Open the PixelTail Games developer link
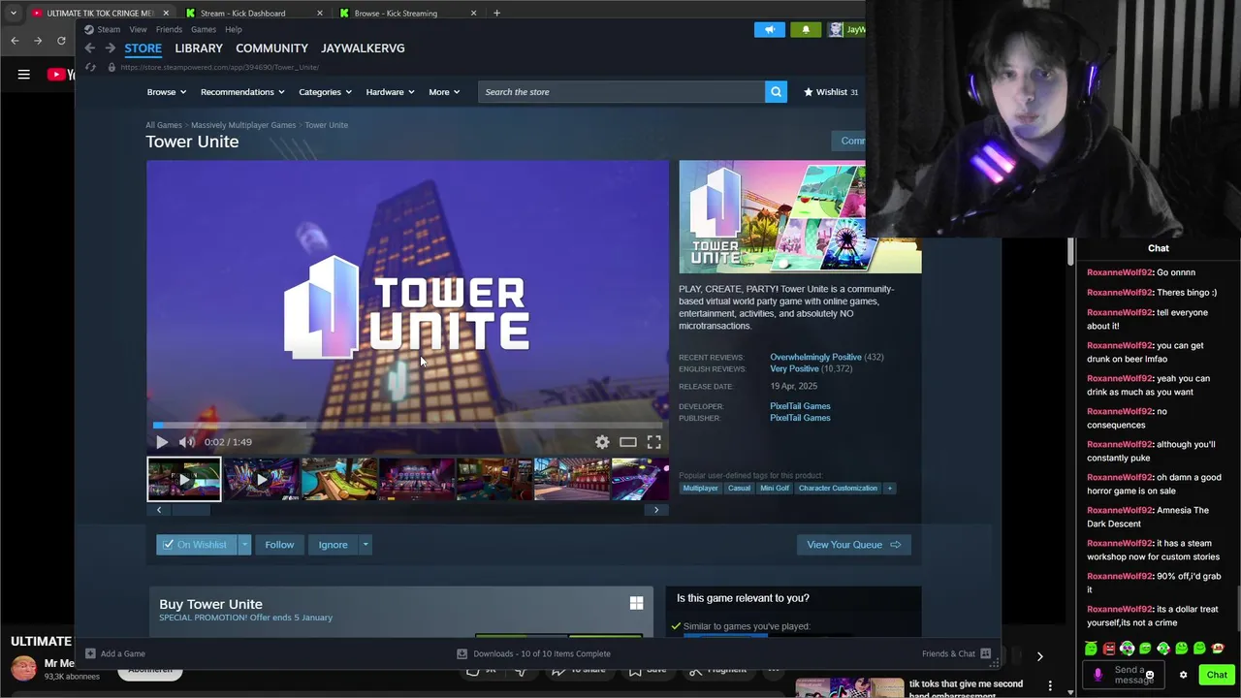 pyautogui.click(x=800, y=406)
